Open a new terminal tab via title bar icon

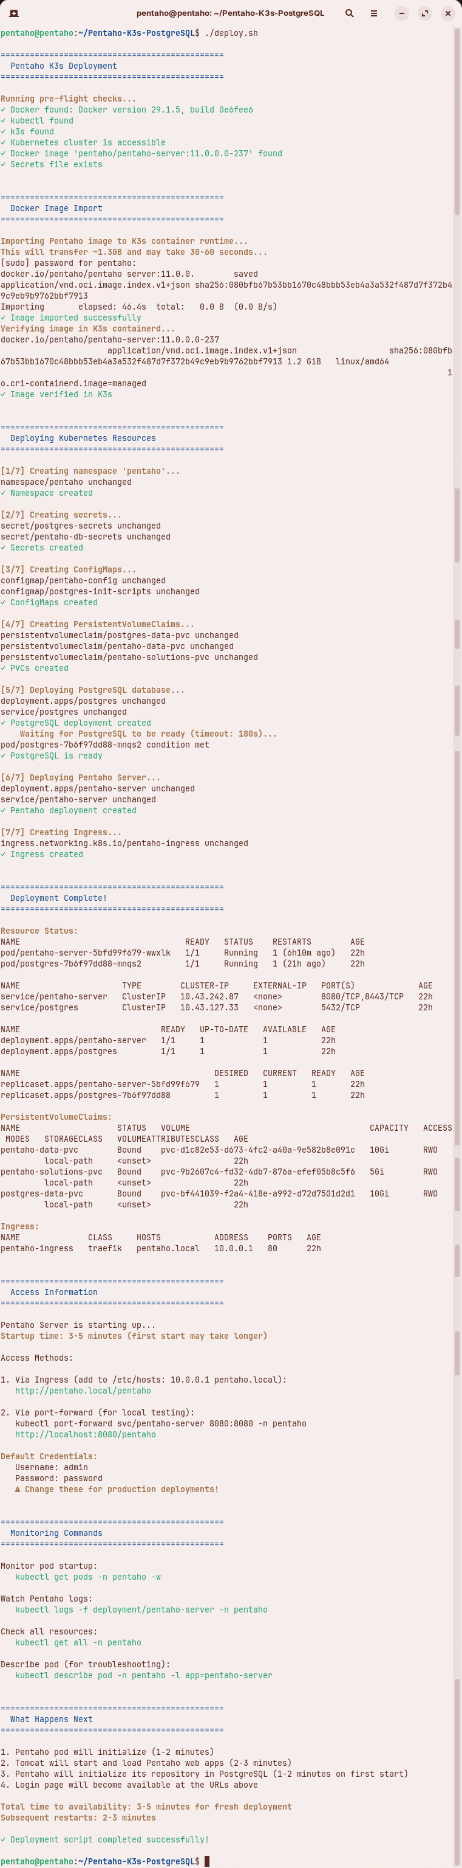[x=14, y=13]
